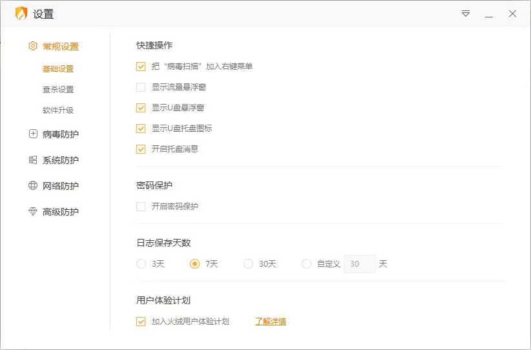Open the 常规设置 section
531x350 pixels.
coord(60,46)
